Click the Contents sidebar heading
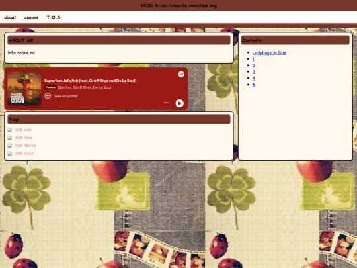 click(296, 40)
